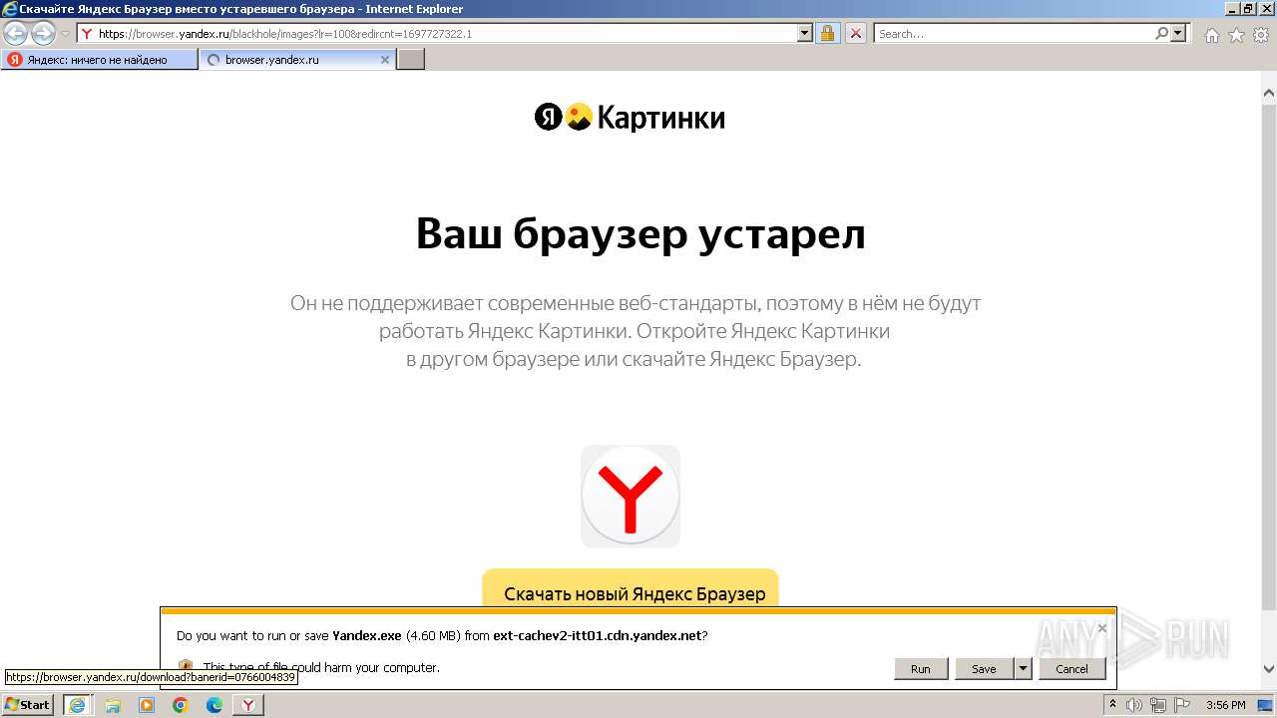Screen dimensions: 1277x718
Task: Click the address bar URL field
Action: point(437,33)
